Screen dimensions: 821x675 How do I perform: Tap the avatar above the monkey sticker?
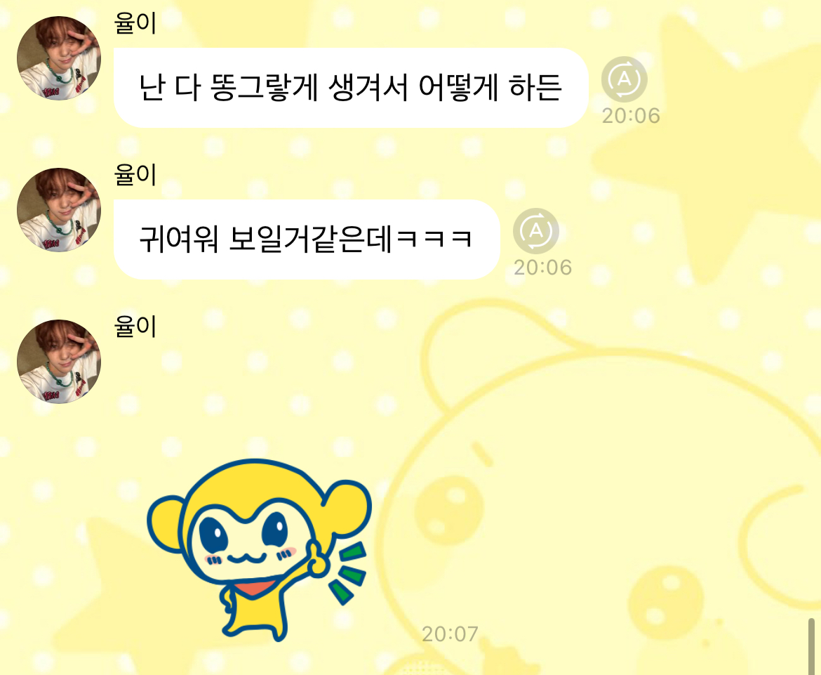click(59, 362)
